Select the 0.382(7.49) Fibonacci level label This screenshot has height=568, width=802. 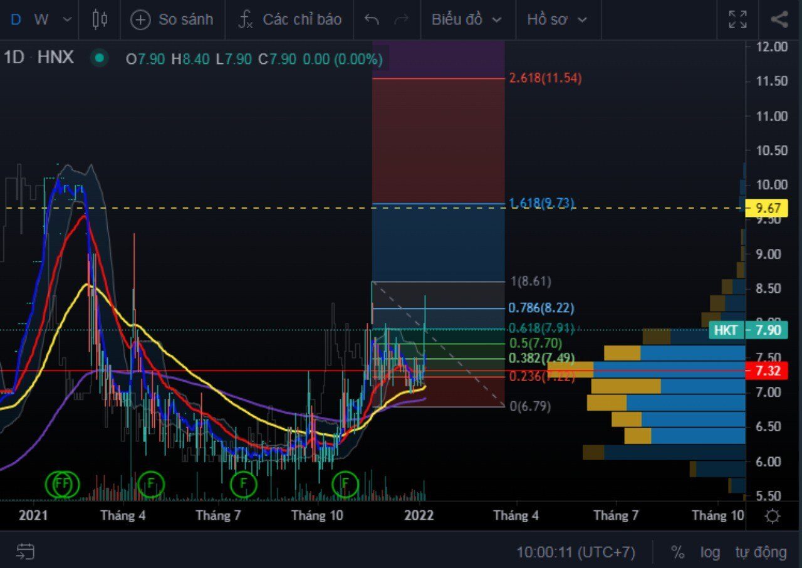point(541,358)
